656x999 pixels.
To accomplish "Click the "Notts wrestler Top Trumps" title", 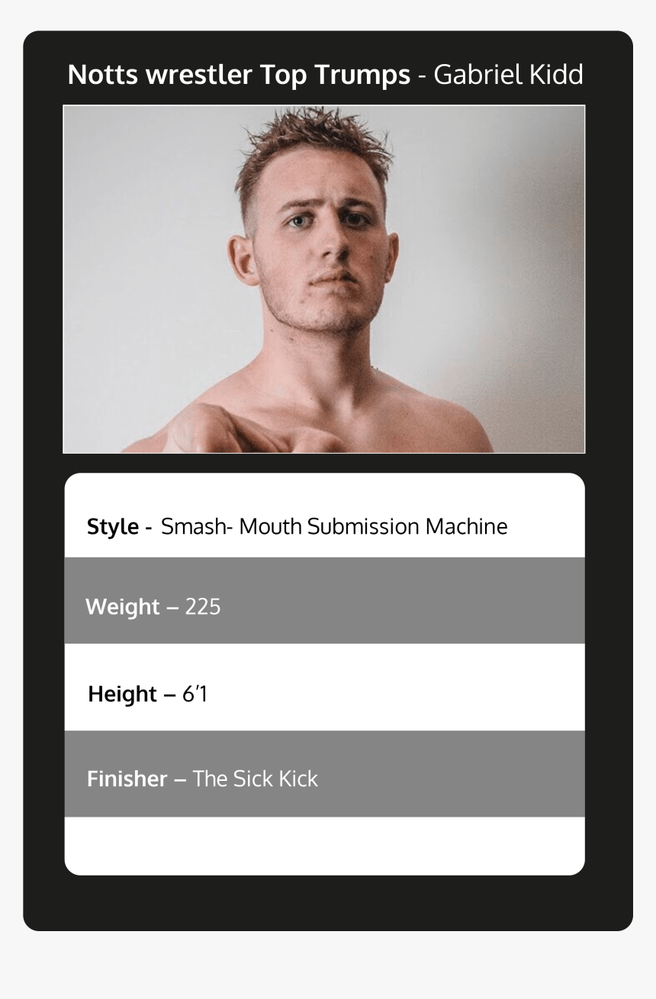I will coord(239,75).
